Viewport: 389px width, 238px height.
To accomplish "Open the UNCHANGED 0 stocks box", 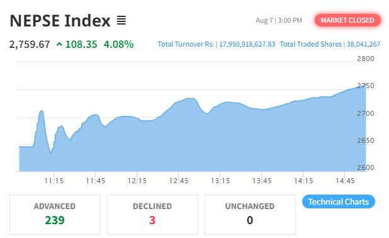I will 250,215.
